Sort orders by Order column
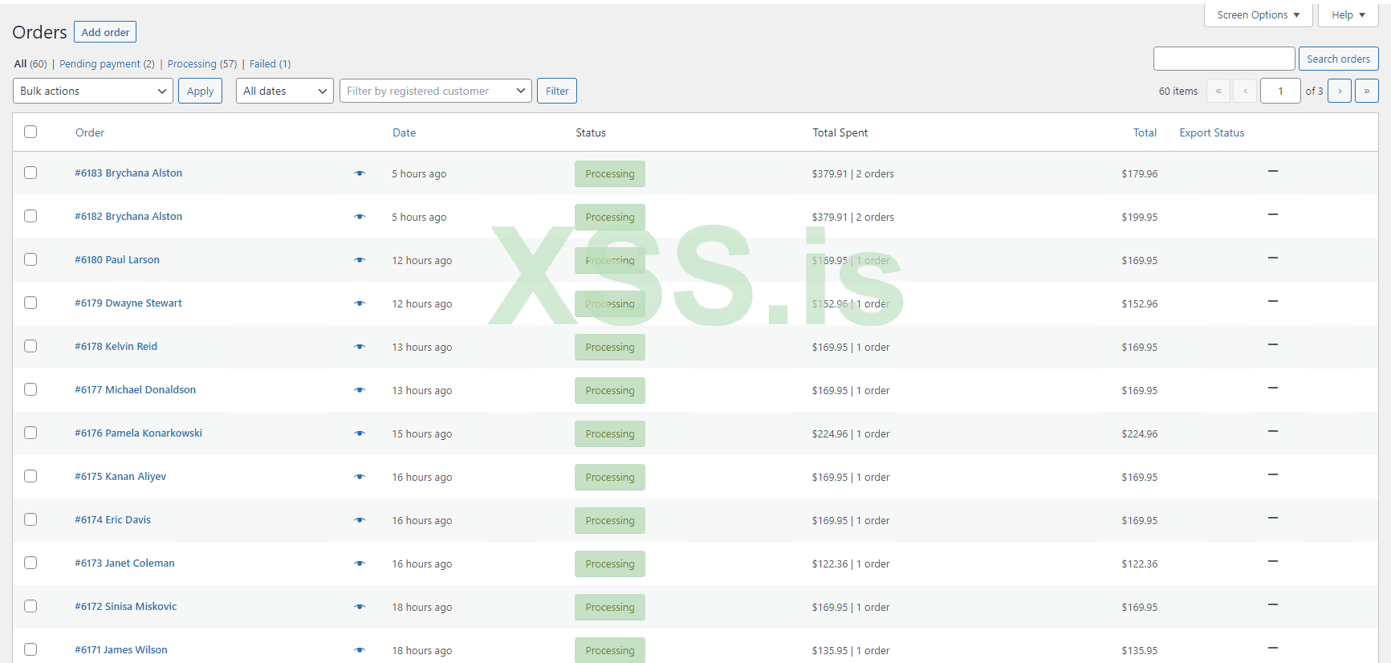1391x663 pixels. tap(90, 132)
